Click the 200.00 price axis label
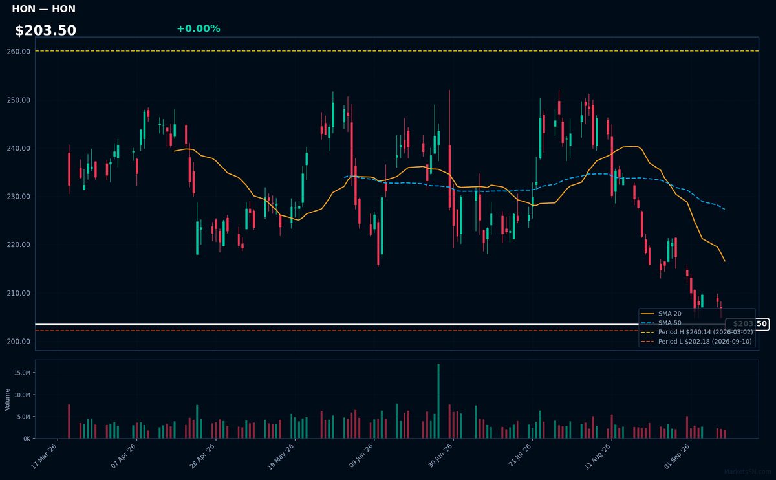The width and height of the screenshot is (776, 480). tap(19, 341)
